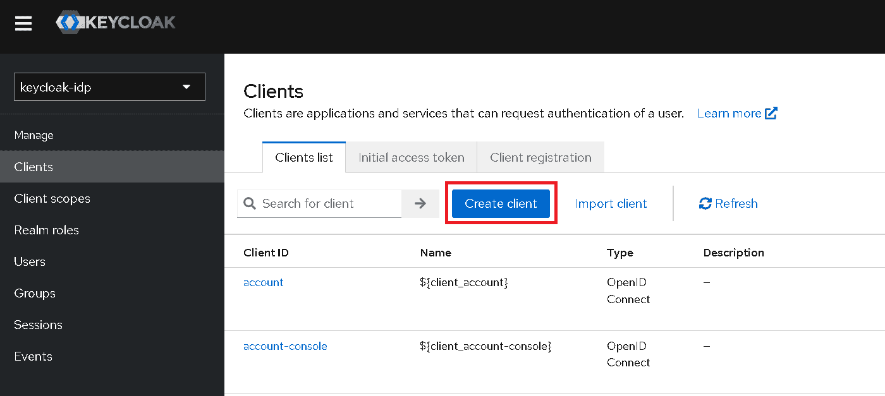Open the account client link
Screen dimensions: 885x396
[x=263, y=282]
